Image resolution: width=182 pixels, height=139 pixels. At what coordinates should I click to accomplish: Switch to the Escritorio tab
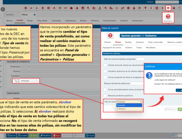10,15
